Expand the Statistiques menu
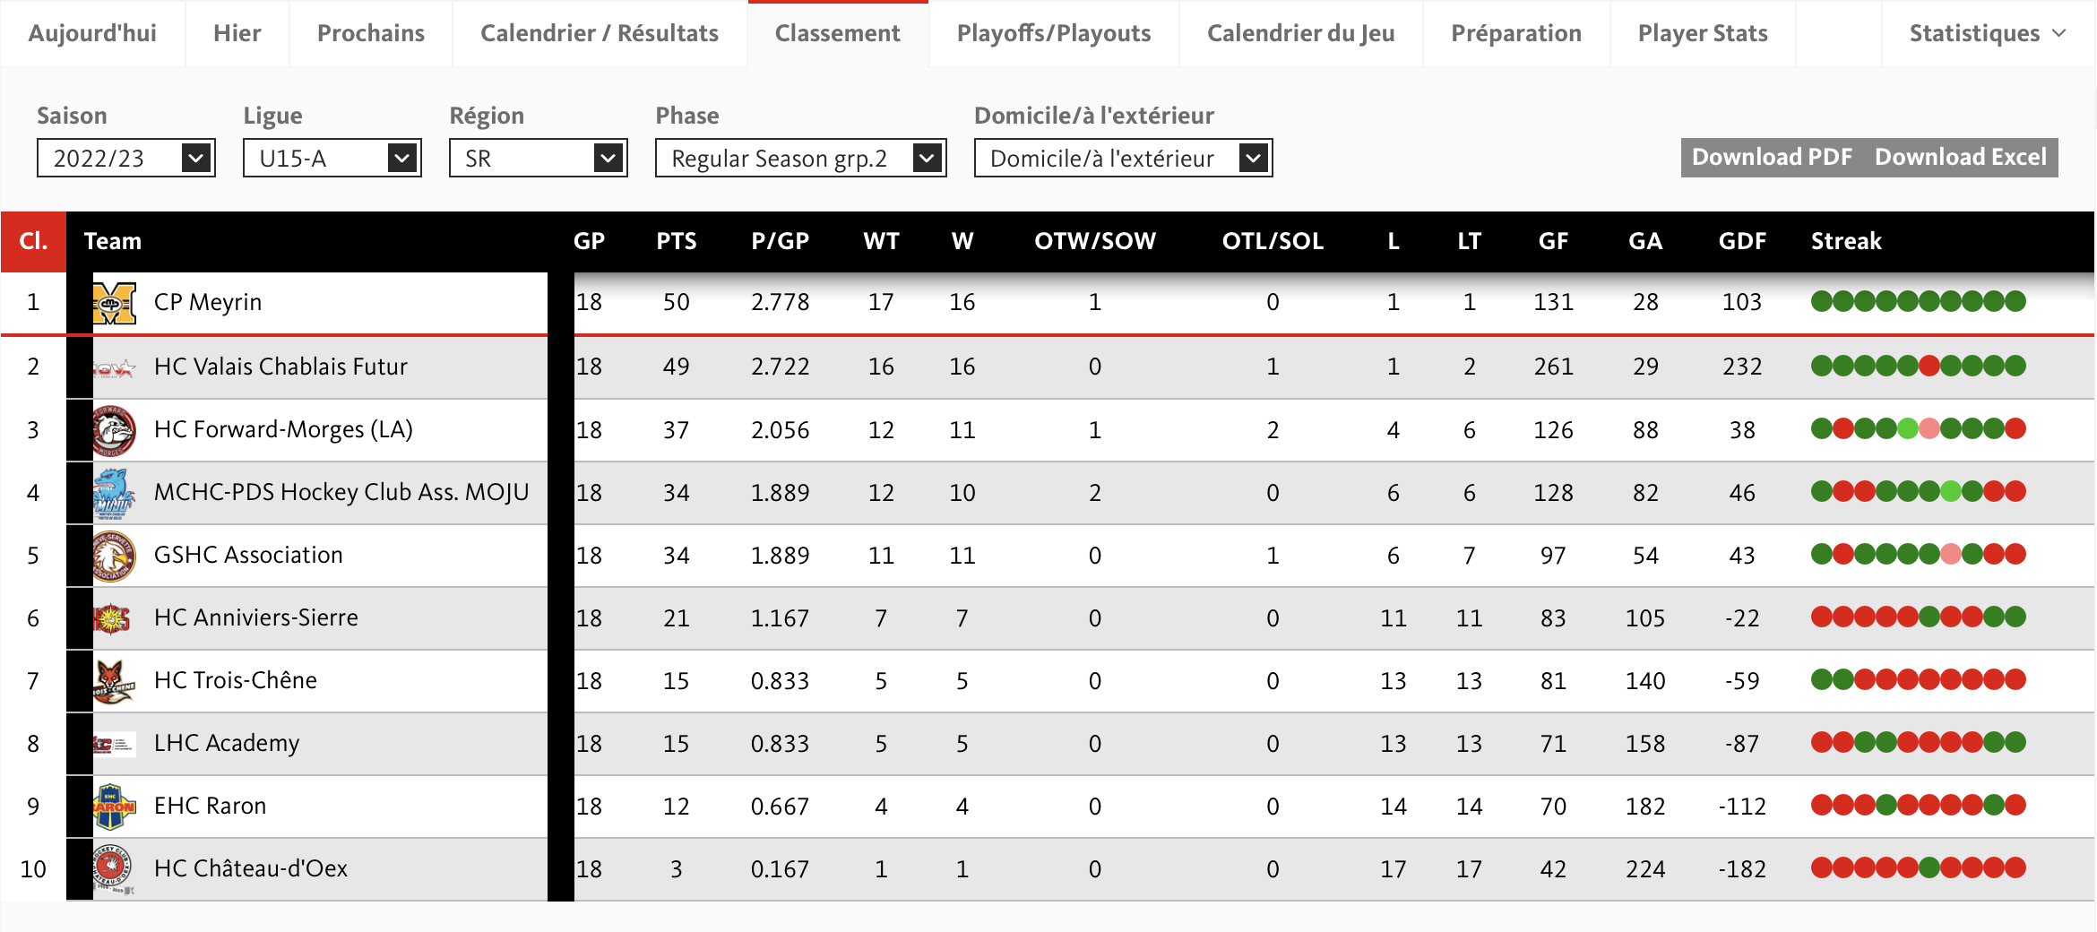The width and height of the screenshot is (2097, 932). (1987, 33)
